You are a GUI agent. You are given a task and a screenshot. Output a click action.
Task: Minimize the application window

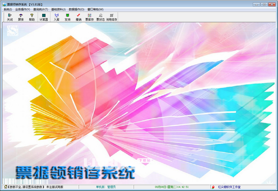(x=256, y=4)
